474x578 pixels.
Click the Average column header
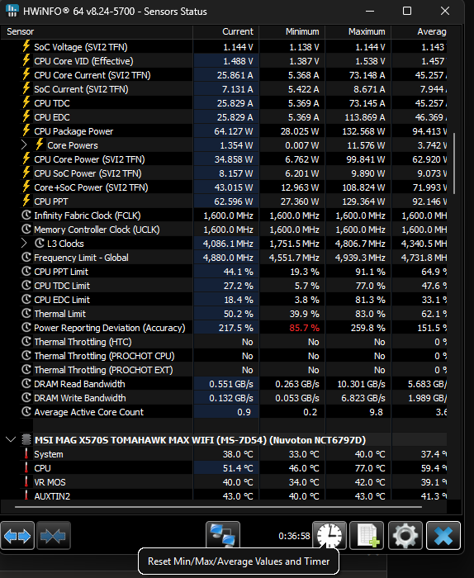coord(419,31)
